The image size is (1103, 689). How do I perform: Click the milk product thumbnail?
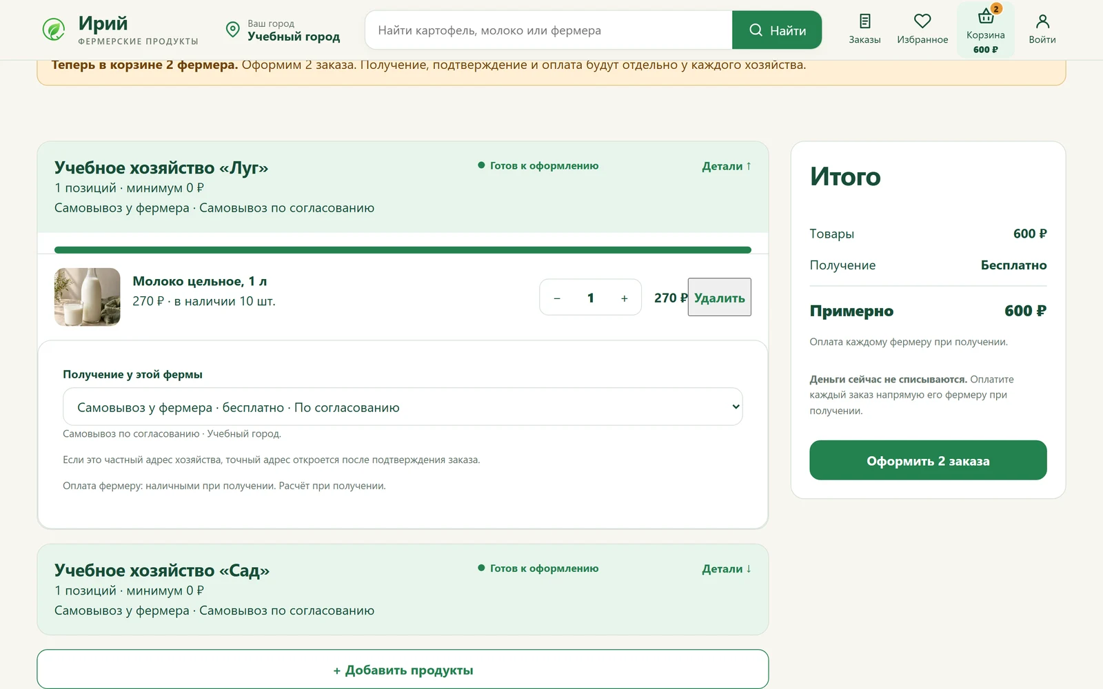point(88,297)
